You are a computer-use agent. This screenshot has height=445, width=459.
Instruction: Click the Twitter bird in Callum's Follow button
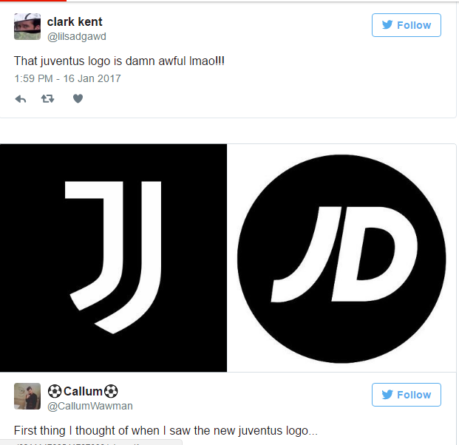387,394
